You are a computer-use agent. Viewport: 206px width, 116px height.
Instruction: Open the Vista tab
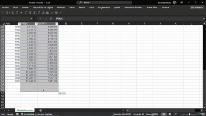91,7
